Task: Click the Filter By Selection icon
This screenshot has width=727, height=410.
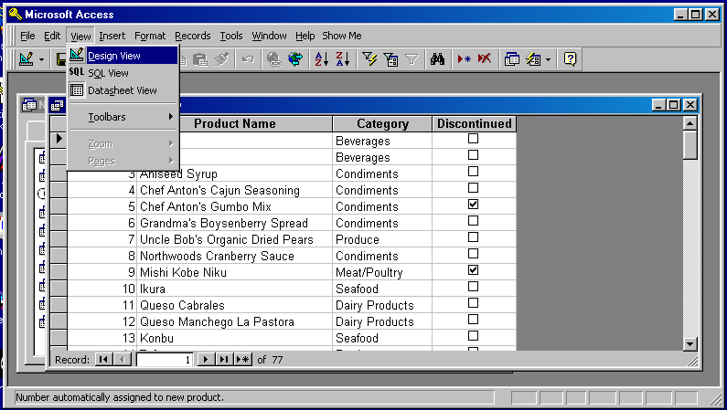Action: 369,59
